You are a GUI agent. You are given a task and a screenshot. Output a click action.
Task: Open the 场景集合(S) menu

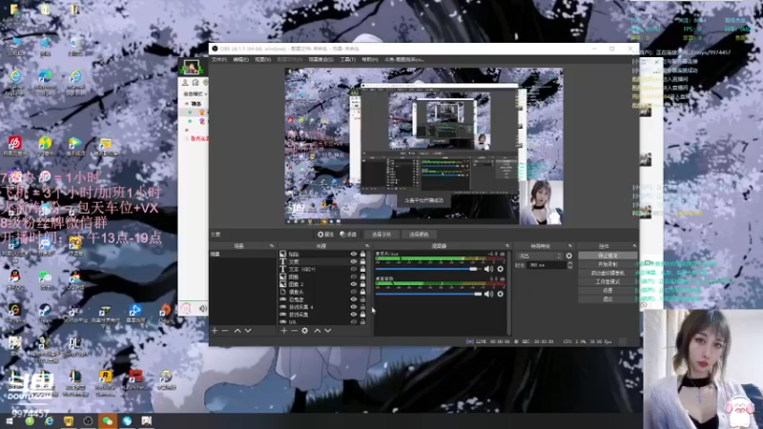(321, 59)
